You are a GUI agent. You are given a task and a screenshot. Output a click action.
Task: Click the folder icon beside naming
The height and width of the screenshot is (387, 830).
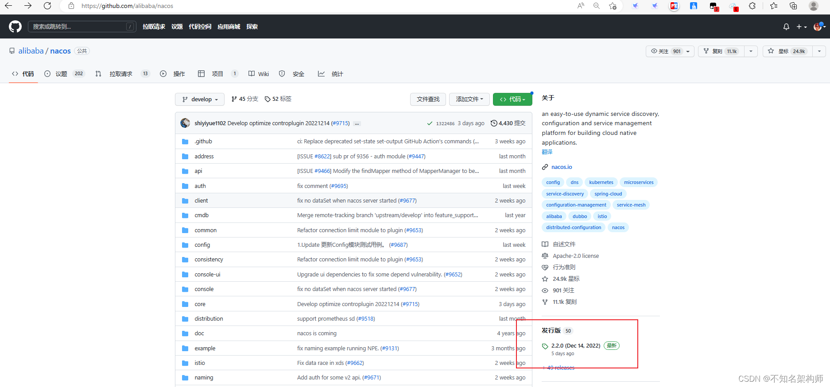pyautogui.click(x=185, y=378)
